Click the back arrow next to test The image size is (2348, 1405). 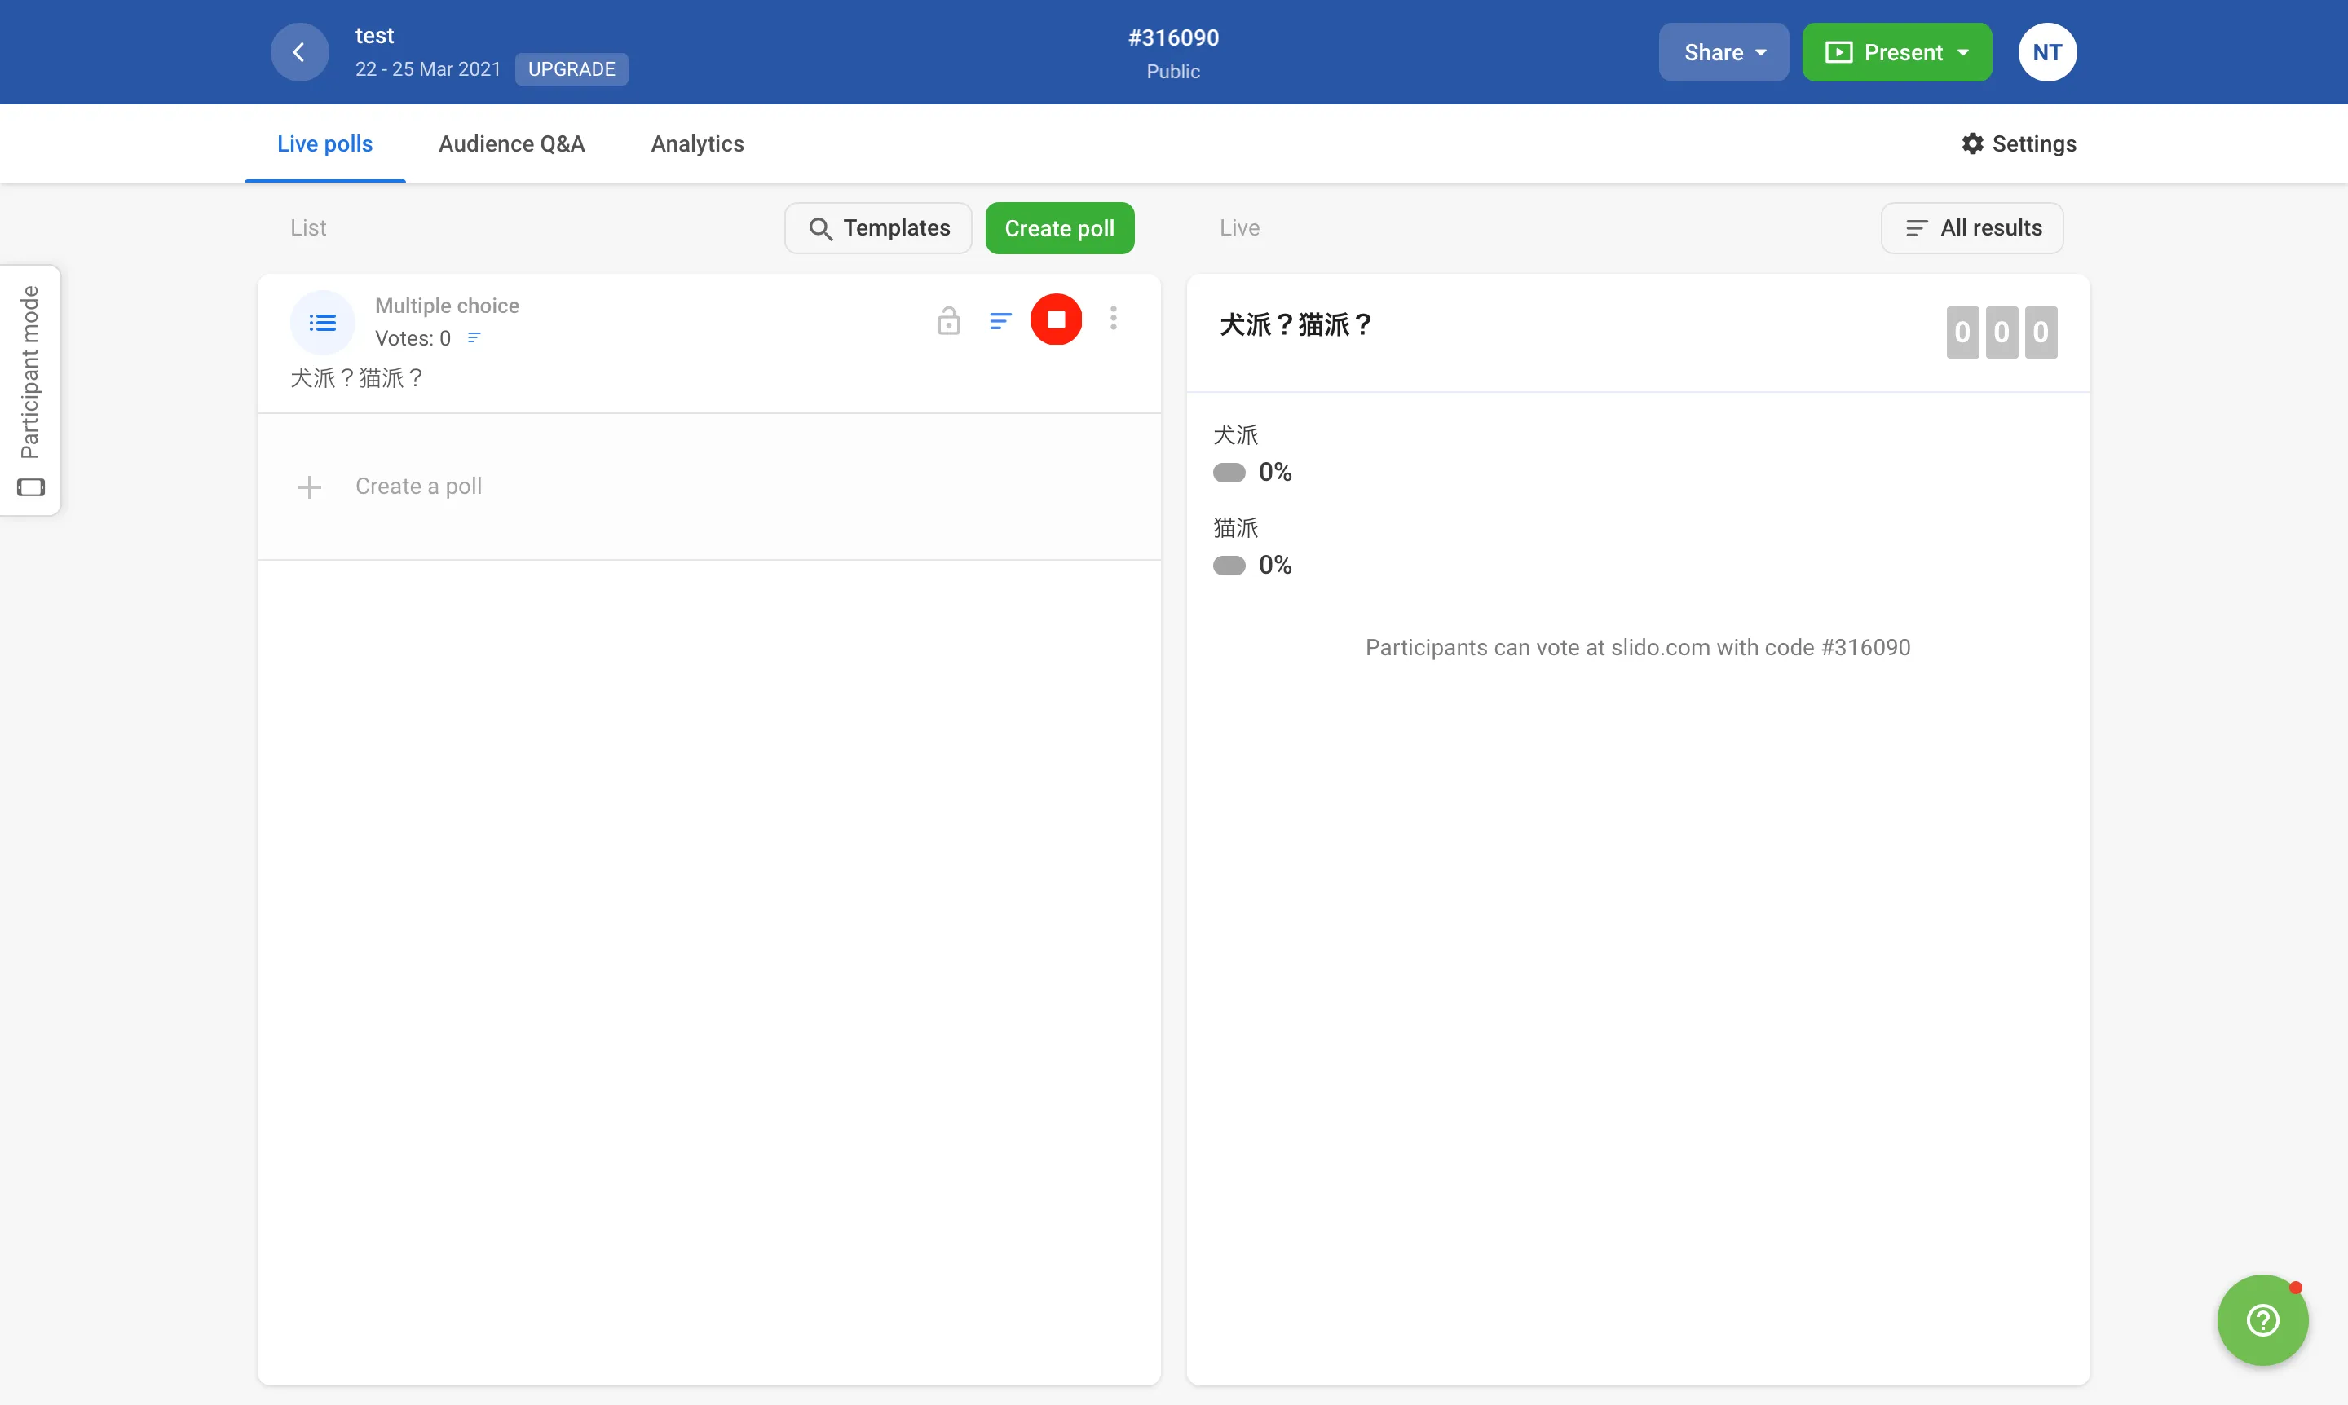pos(299,52)
